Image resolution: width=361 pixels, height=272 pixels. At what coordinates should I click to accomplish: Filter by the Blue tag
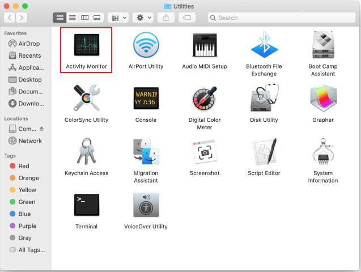click(x=20, y=214)
